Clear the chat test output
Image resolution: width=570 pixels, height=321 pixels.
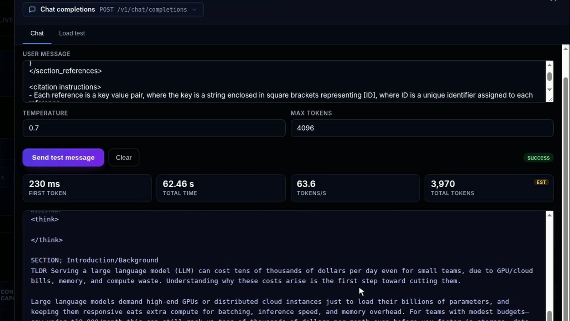(x=124, y=157)
